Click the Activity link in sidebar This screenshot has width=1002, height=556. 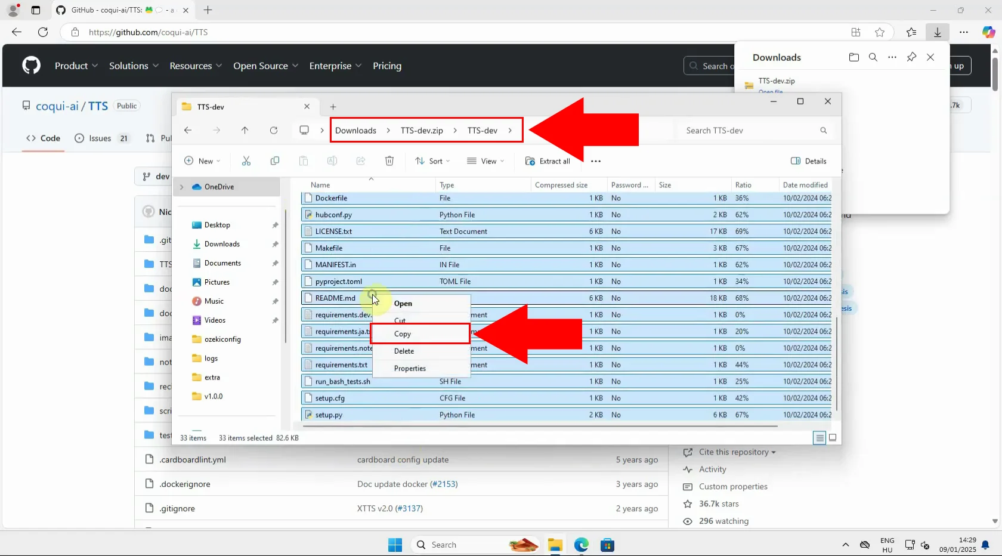point(712,469)
